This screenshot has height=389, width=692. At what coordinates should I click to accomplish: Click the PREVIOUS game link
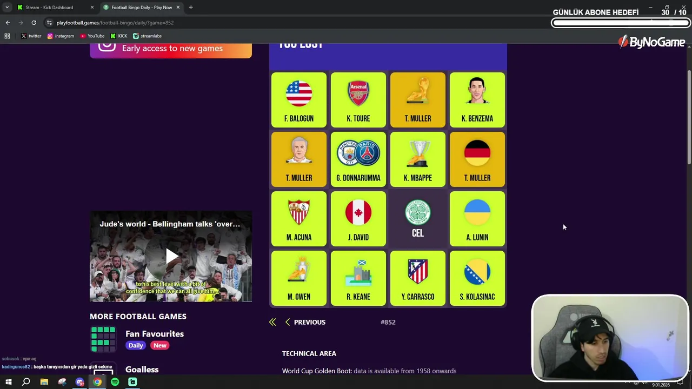tap(305, 322)
